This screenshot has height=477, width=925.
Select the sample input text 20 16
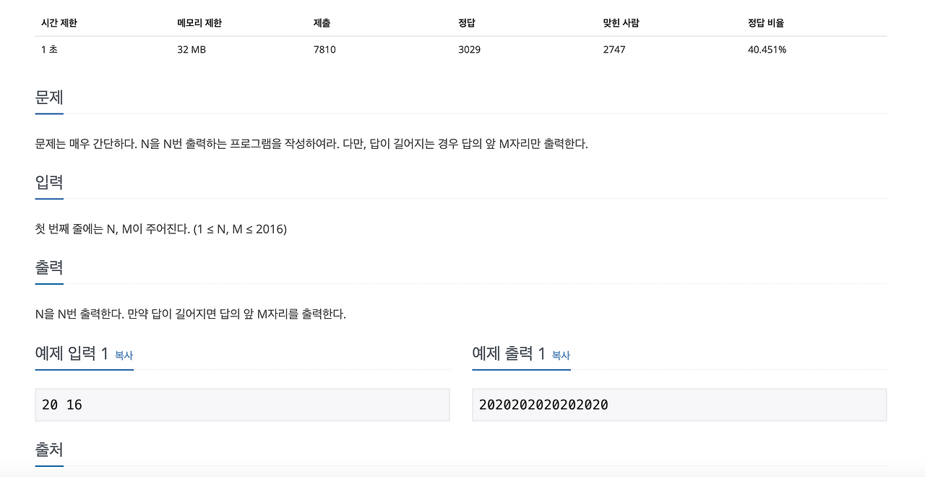[x=61, y=405]
